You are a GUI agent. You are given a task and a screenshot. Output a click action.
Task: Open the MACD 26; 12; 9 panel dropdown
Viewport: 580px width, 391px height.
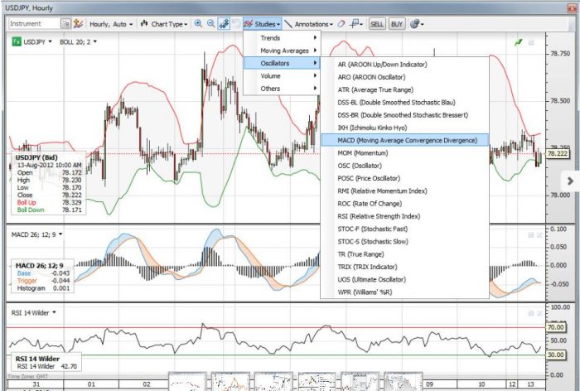point(36,234)
